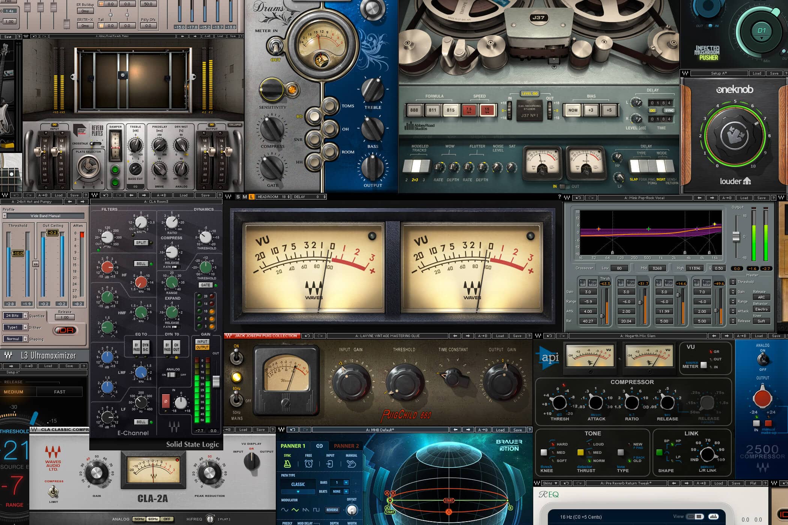Flip the ON toggle switch on PuigChild 660
788x525 pixels.
tap(236, 357)
